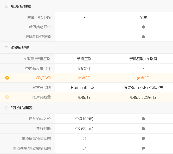173x154 pixels.
Task: Click the gray dot for 后风挡遮阳帘
Action: [x=143, y=27]
